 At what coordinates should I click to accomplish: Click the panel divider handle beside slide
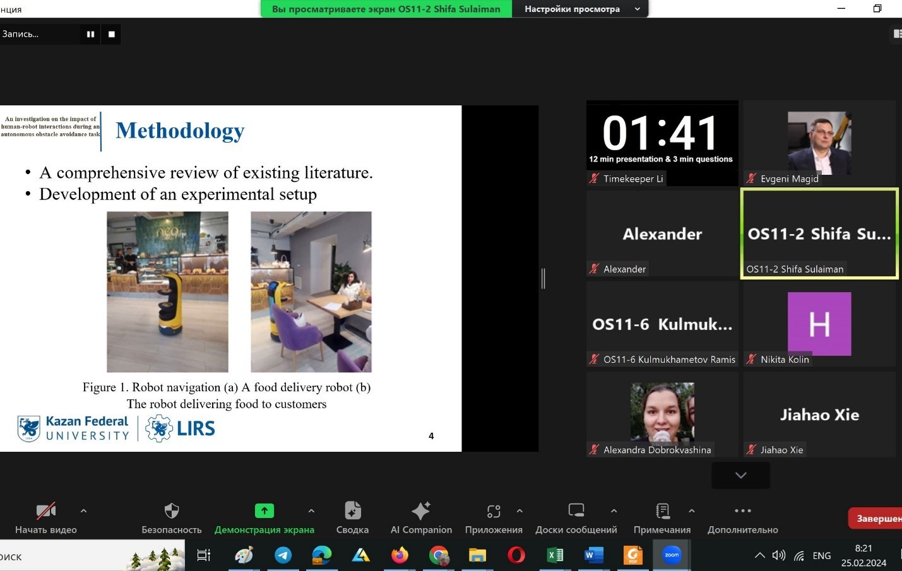[x=543, y=278]
